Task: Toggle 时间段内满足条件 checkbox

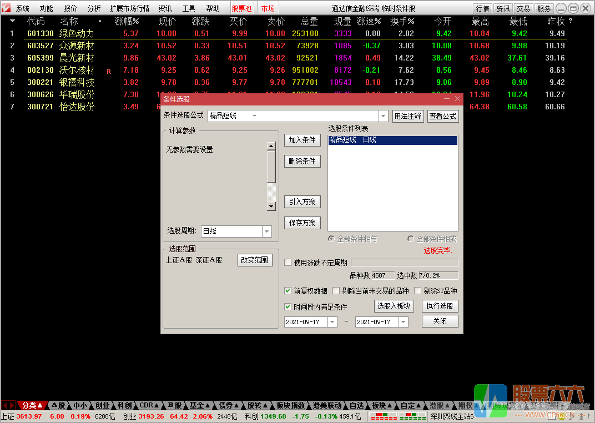Action: click(x=288, y=306)
